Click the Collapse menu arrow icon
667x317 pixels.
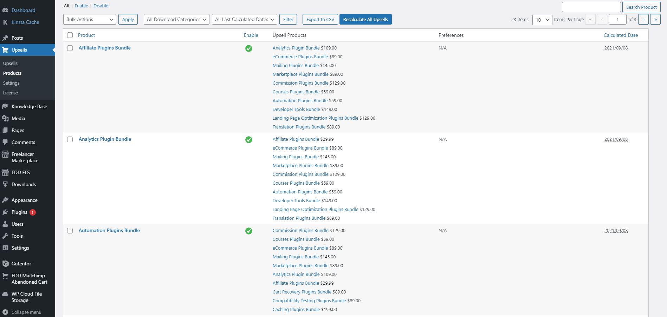[x=5, y=312]
